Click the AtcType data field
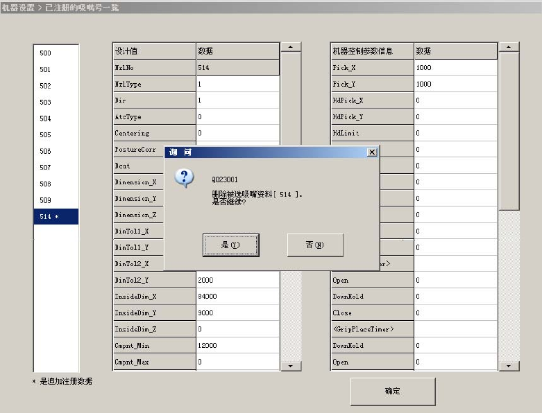 [237, 117]
